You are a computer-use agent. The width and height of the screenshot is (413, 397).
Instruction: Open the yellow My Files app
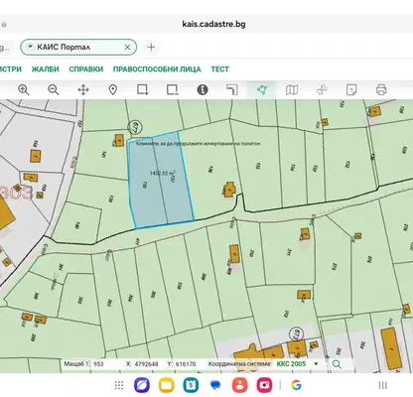coord(167,385)
